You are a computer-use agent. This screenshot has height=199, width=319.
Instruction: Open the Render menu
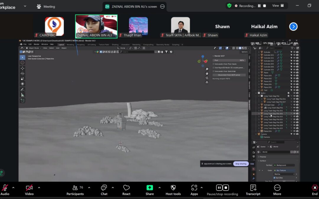click(36, 44)
